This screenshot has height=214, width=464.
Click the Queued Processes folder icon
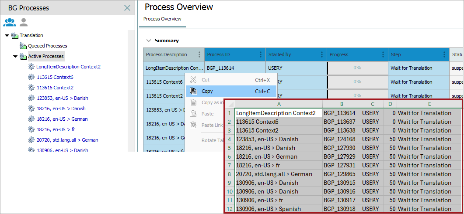point(23,46)
